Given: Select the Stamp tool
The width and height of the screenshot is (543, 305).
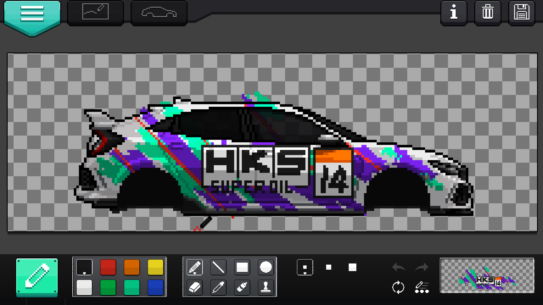Looking at the screenshot, I should pyautogui.click(x=266, y=287).
